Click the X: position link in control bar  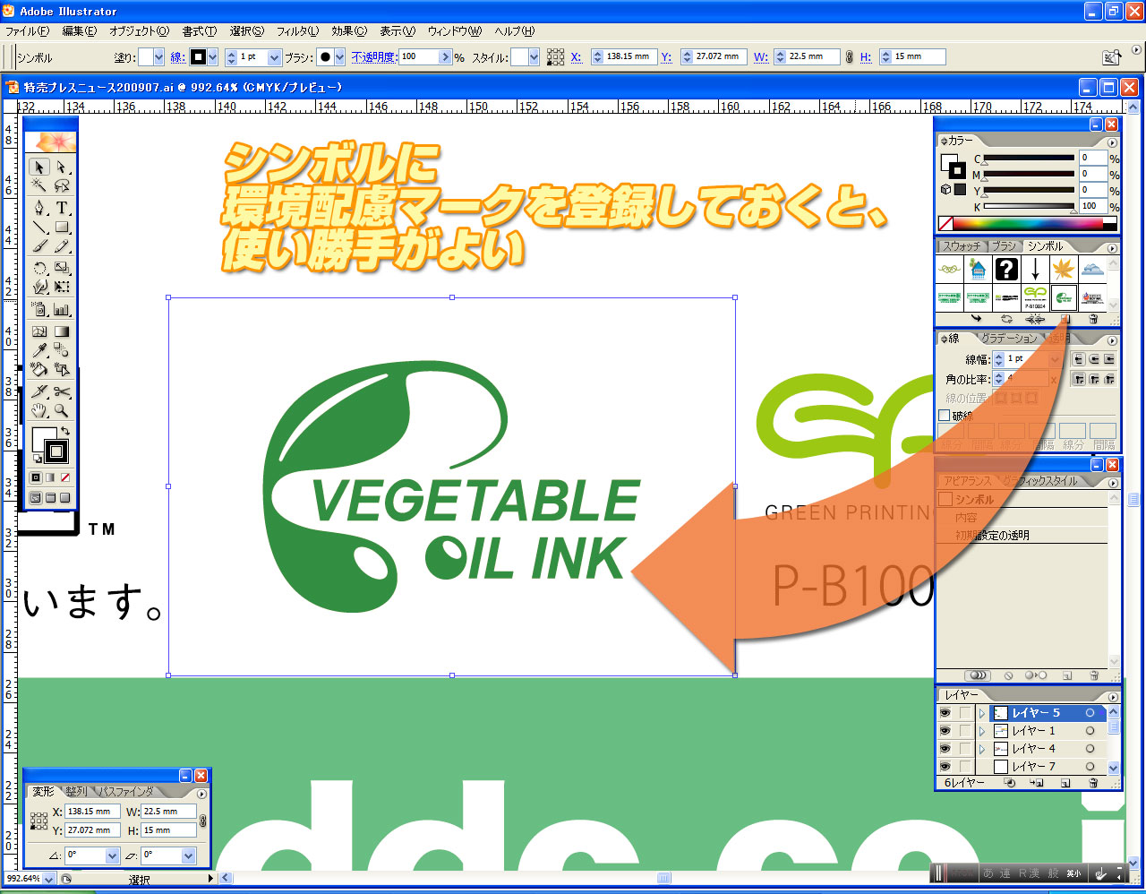[x=577, y=57]
